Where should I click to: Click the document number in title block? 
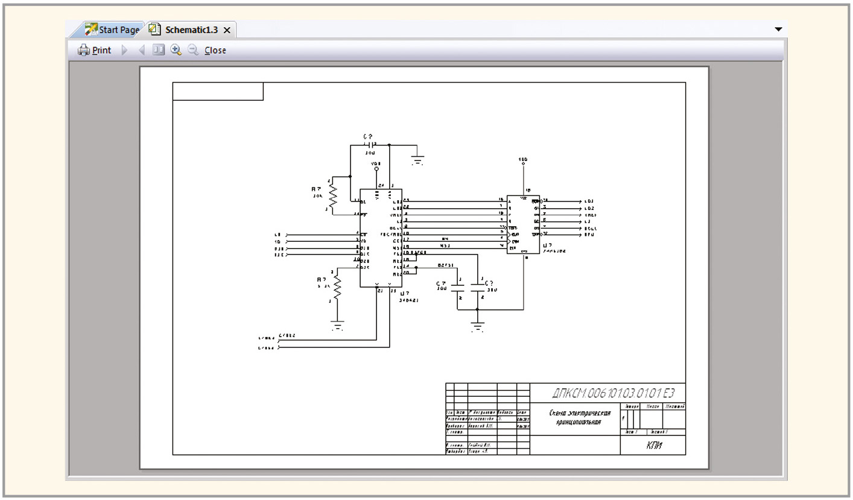click(612, 393)
